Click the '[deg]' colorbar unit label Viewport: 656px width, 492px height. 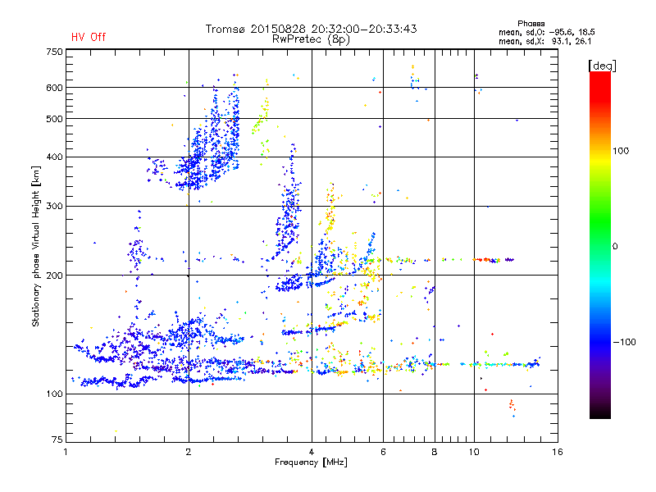click(602, 66)
